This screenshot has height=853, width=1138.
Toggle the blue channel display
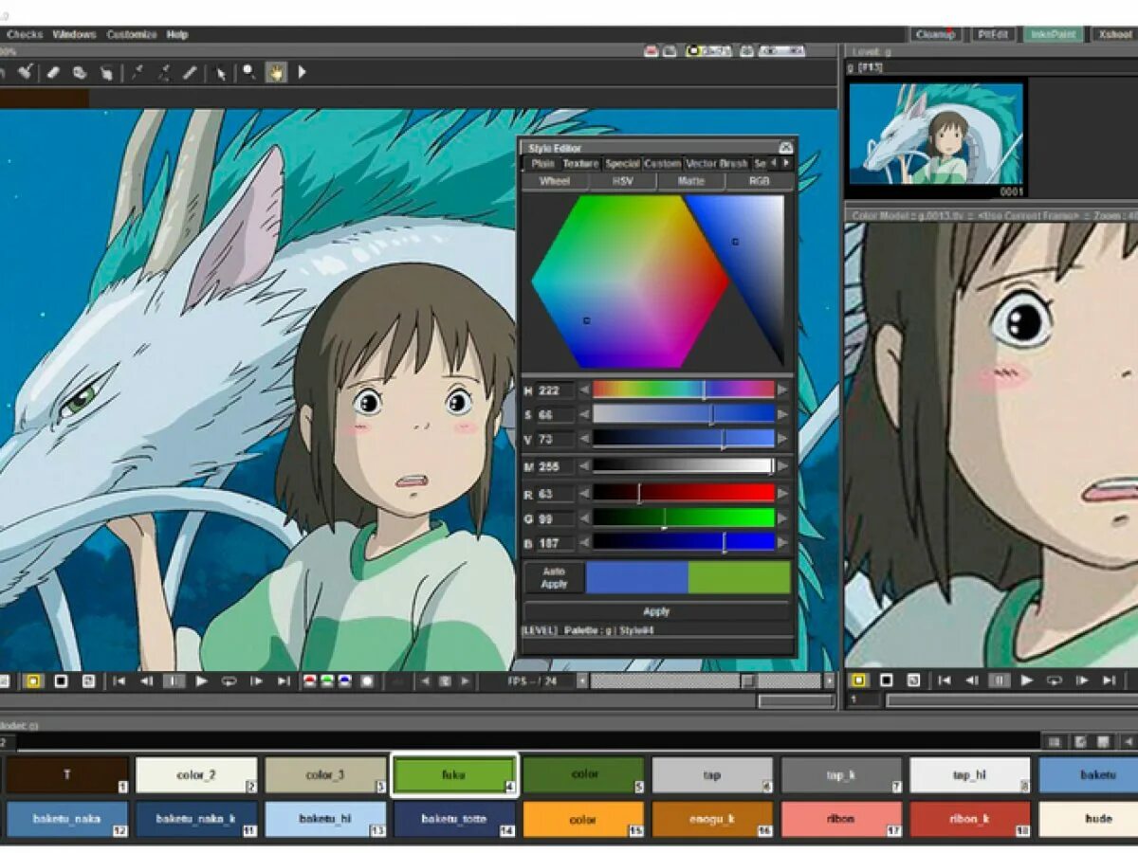tap(344, 681)
